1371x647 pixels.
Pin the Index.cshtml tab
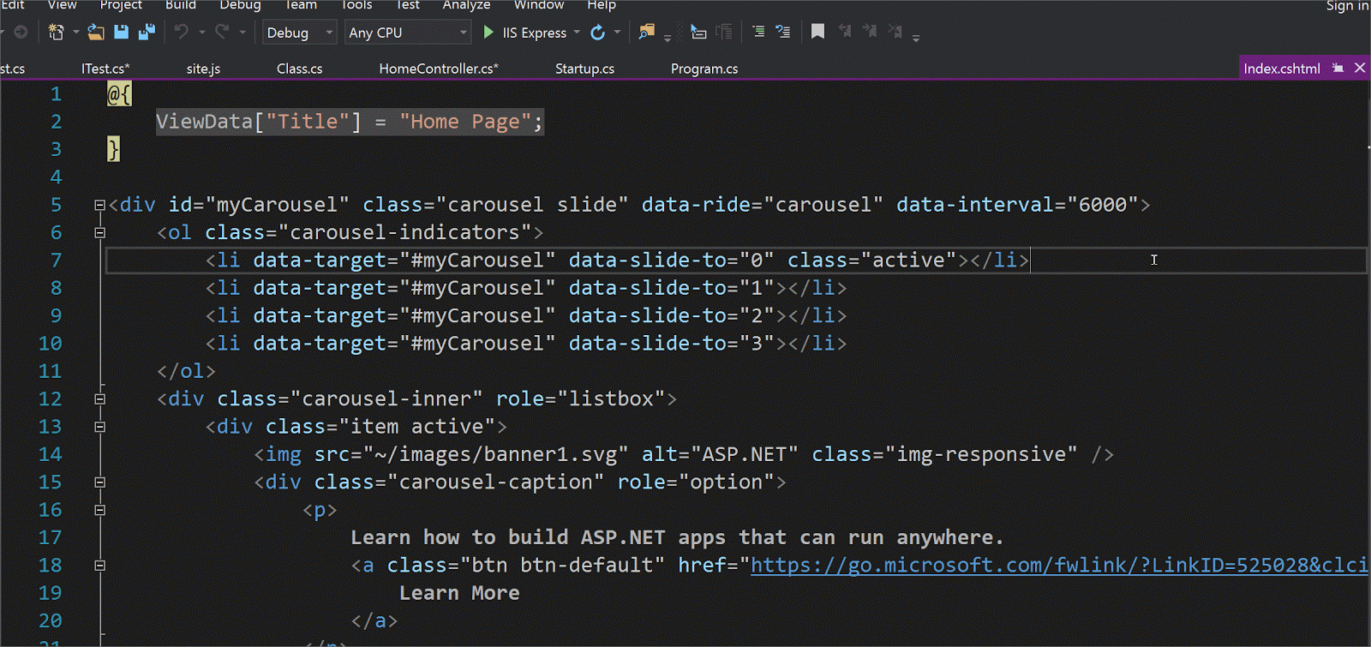click(x=1338, y=68)
